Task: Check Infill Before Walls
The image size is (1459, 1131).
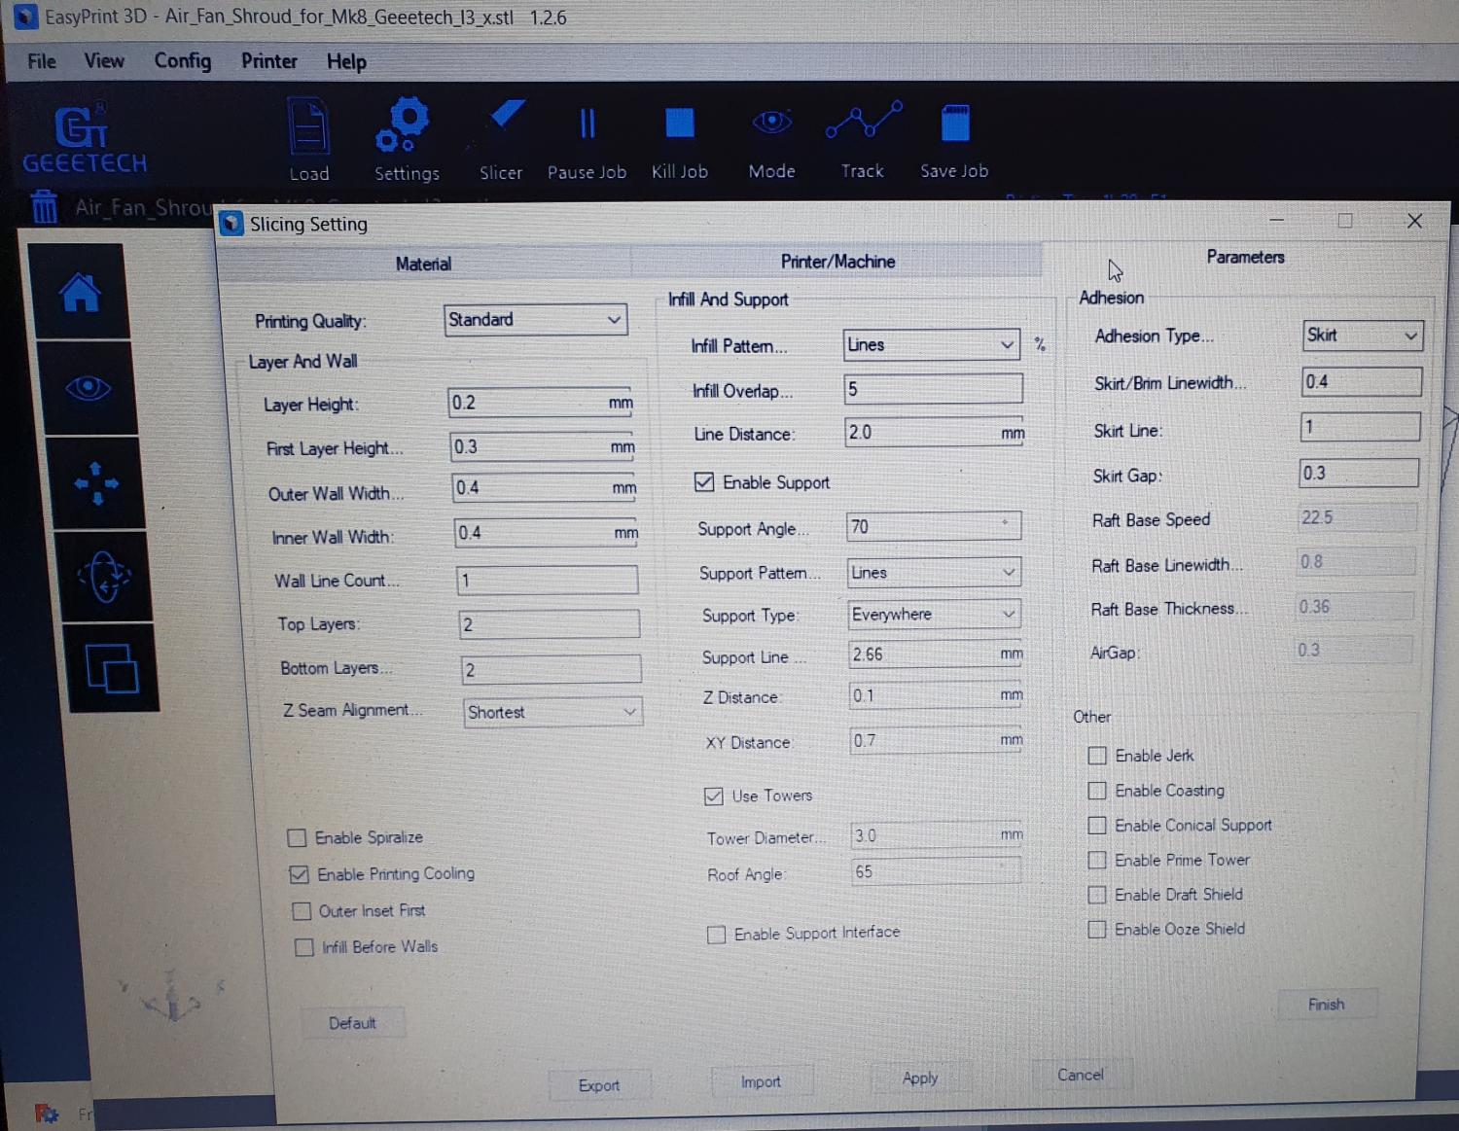Action: tap(304, 947)
